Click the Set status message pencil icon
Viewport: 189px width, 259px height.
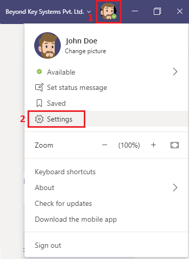[39, 87]
